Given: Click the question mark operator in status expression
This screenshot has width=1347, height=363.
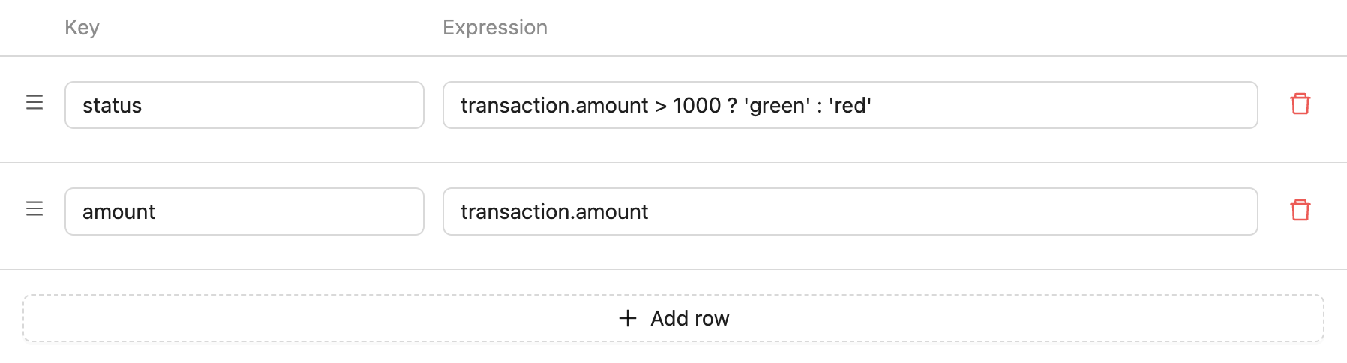Looking at the screenshot, I should 733,106.
